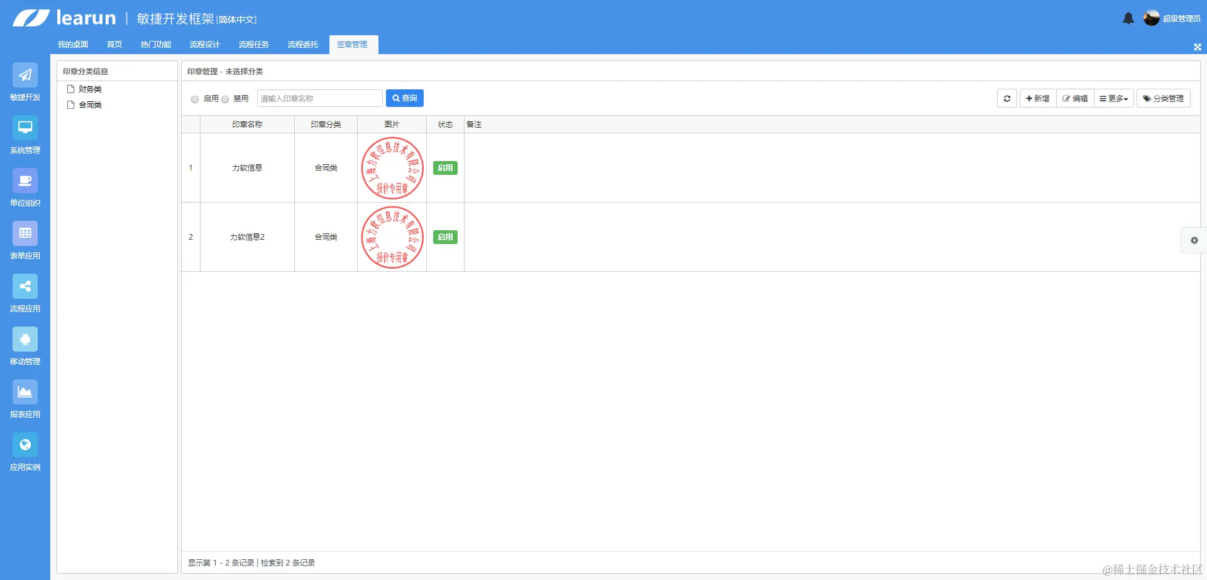This screenshot has height=580, width=1207.
Task: Switch to the 流程设计 tab
Action: pos(205,45)
